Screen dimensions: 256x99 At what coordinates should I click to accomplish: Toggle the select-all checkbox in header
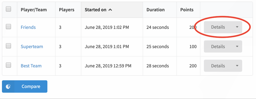(x=9, y=9)
